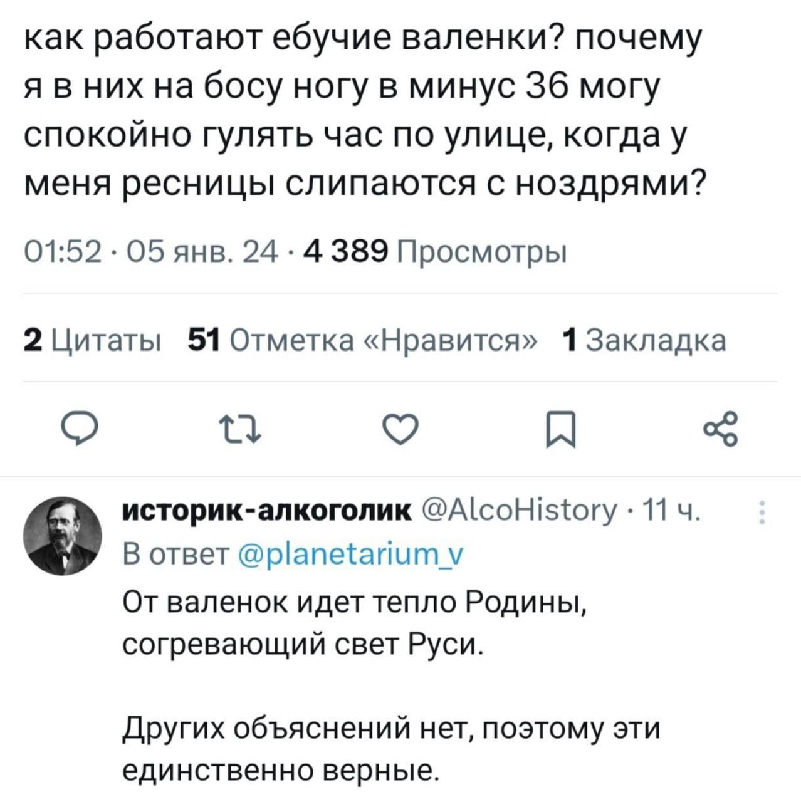The width and height of the screenshot is (801, 802).
Task: Open the share icon for this tweet
Action: pyautogui.click(x=721, y=429)
